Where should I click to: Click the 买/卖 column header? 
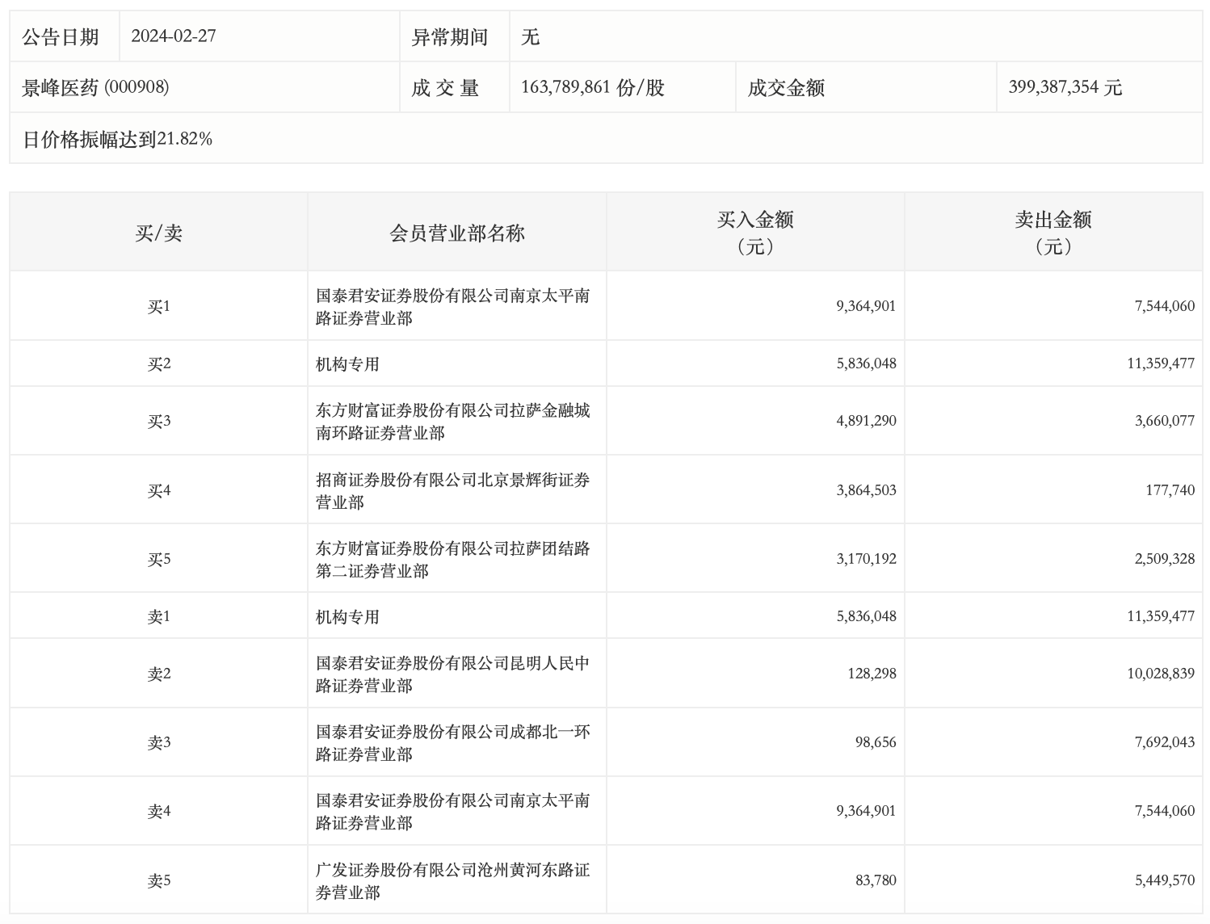pos(158,233)
